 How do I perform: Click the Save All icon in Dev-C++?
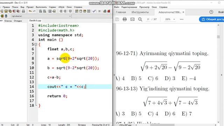10,11
